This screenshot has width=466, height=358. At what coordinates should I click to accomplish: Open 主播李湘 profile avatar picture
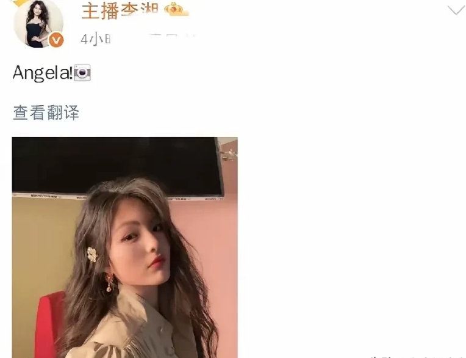click(x=38, y=23)
